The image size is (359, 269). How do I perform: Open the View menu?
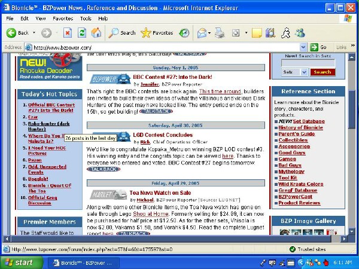[40, 19]
